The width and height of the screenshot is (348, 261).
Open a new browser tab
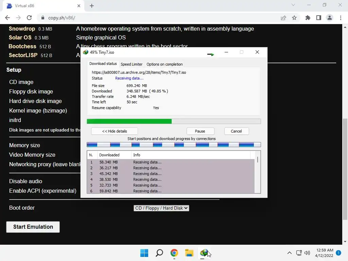[x=92, y=6]
